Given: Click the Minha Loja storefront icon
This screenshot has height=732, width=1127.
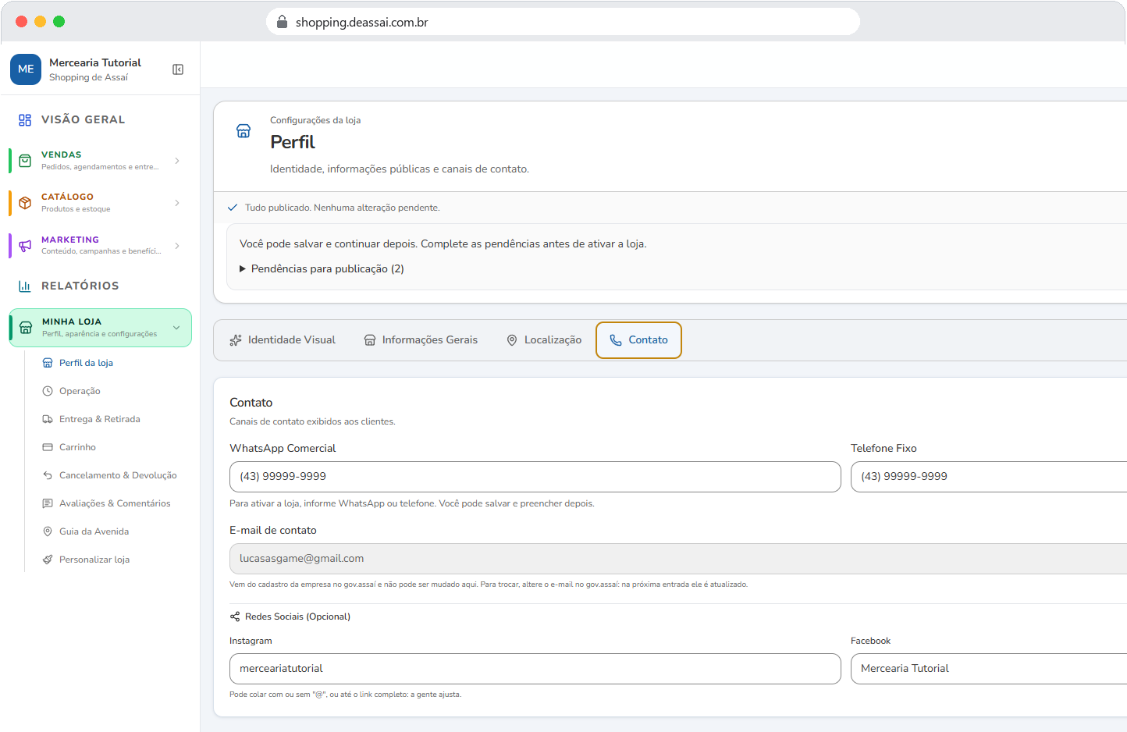Looking at the screenshot, I should pyautogui.click(x=26, y=328).
